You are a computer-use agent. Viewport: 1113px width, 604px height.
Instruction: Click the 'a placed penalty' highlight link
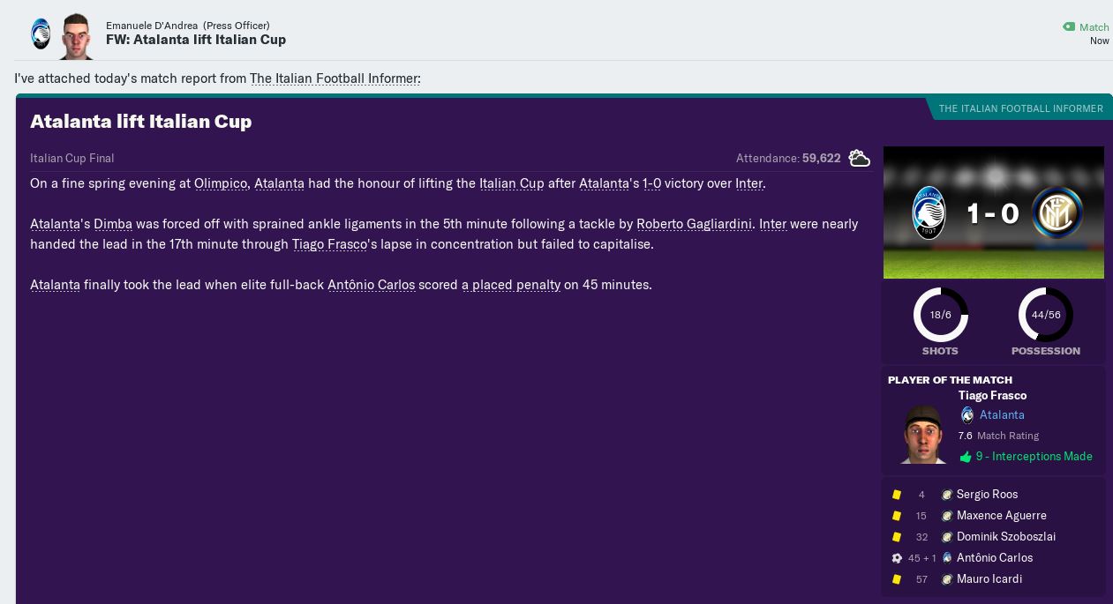point(513,285)
